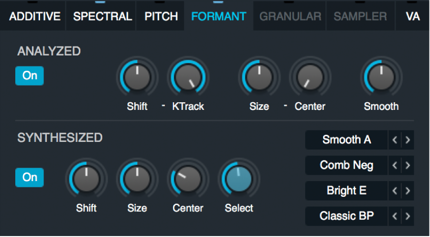Click previous arrow beside Classic BP
This screenshot has height=237, width=430.
(395, 216)
